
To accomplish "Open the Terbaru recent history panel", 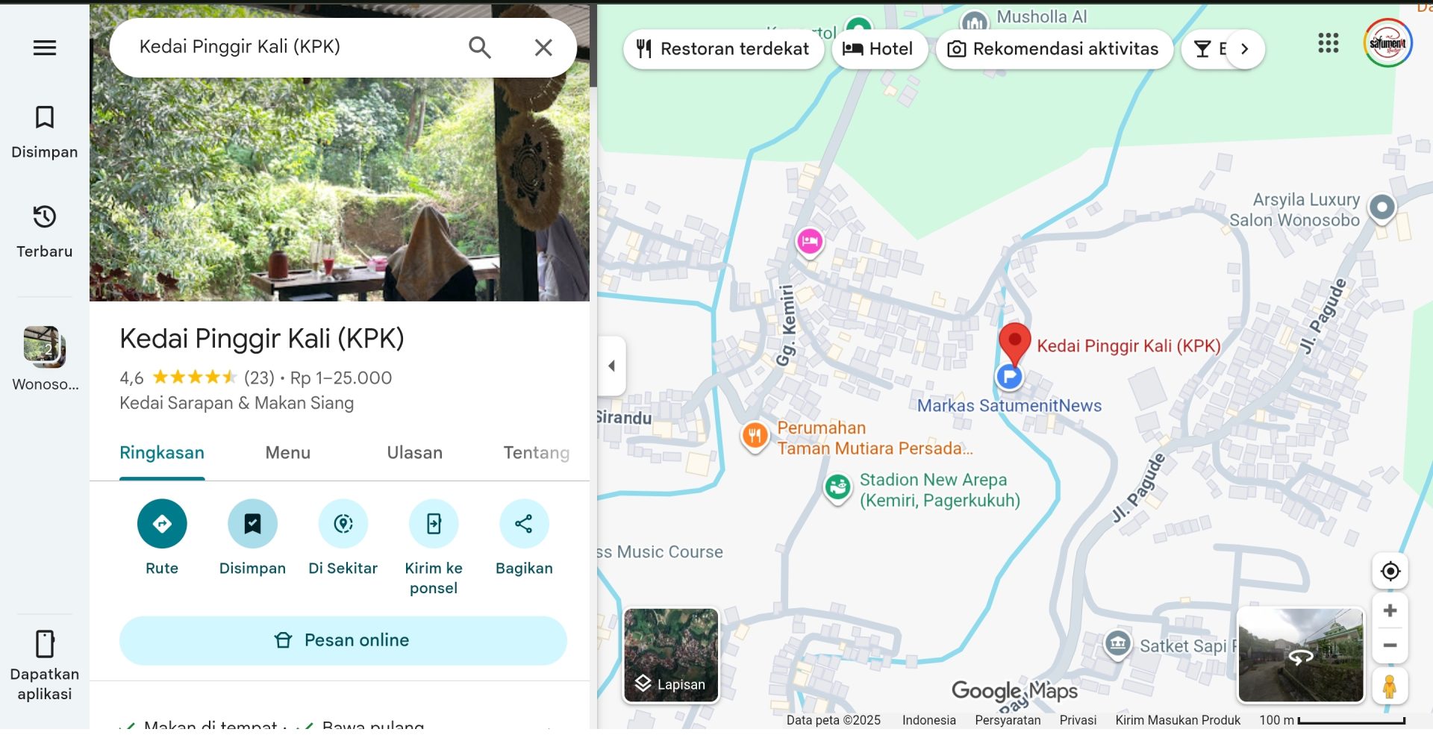I will [x=45, y=231].
